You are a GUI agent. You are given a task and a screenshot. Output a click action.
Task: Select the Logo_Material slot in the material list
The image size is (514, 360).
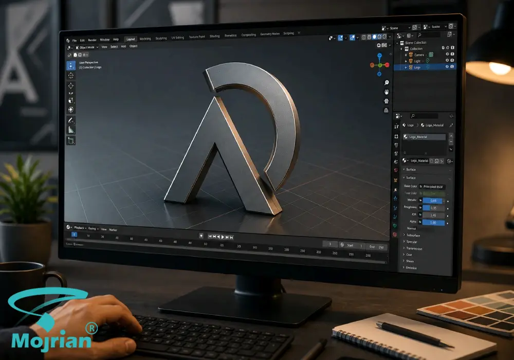coord(424,137)
